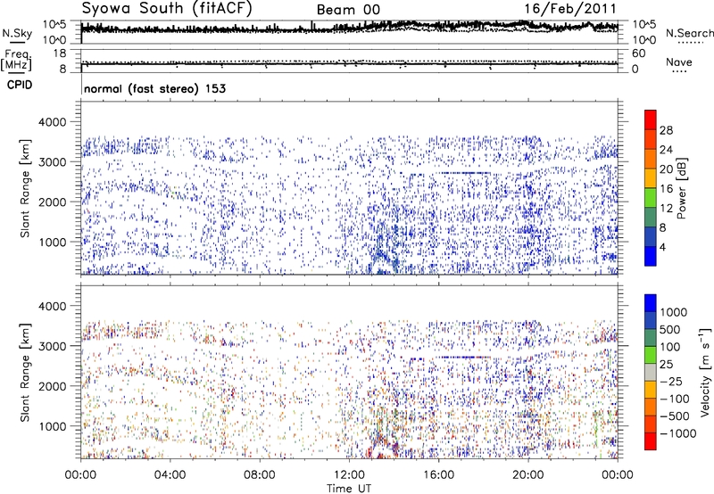The height and width of the screenshot is (494, 714).
Task: Pick the red bottom segment of Velocity colorbar
Action: click(651, 441)
